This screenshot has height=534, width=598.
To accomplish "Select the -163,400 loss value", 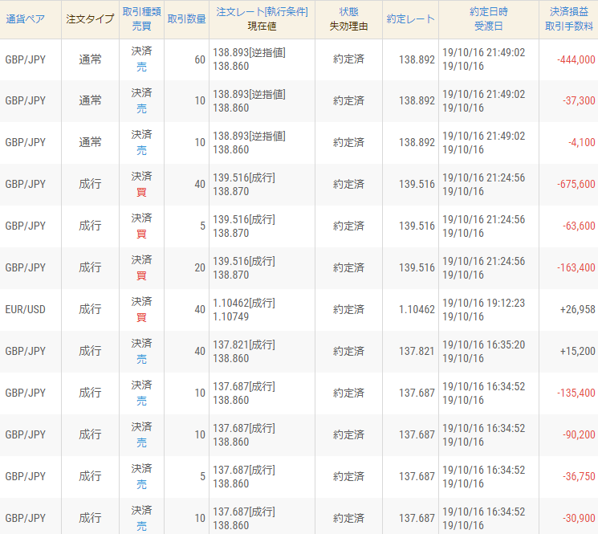I will tap(576, 267).
